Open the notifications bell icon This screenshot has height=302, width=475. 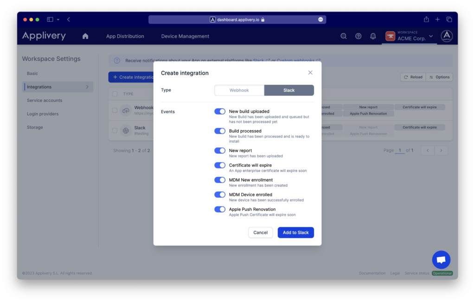[373, 36]
